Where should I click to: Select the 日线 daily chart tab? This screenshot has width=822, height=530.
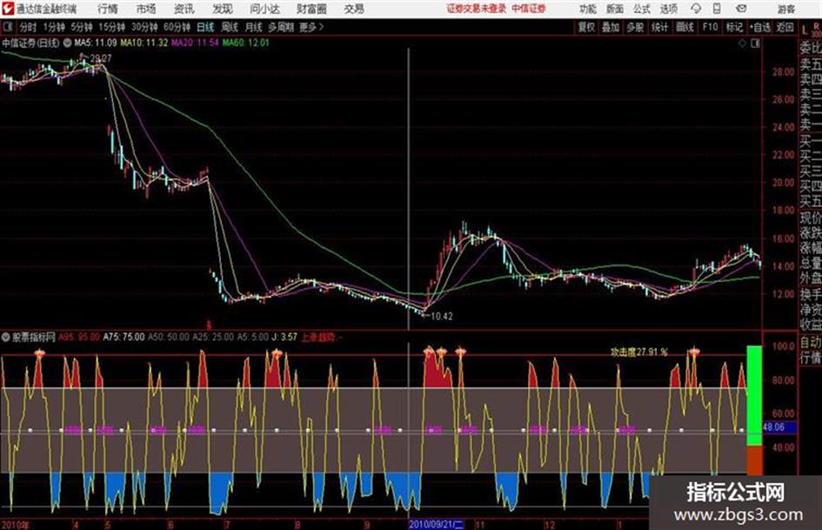point(205,27)
